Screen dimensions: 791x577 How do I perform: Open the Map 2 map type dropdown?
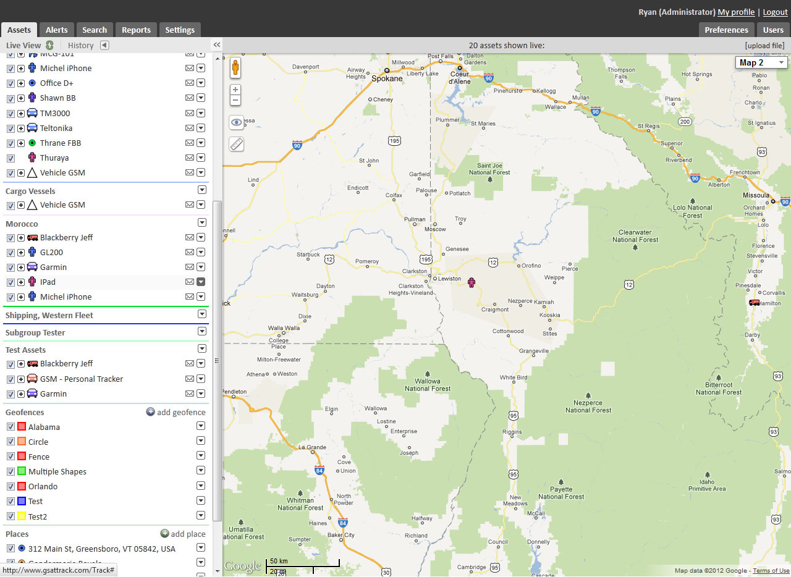(761, 62)
